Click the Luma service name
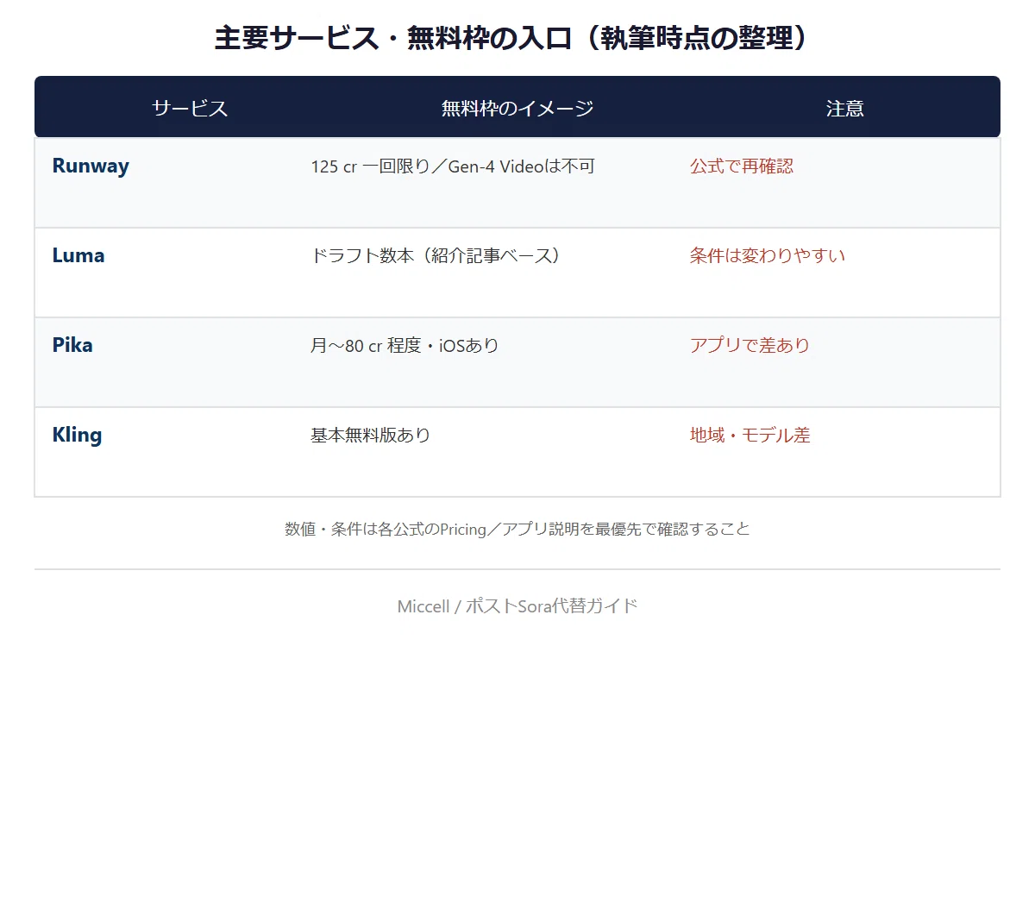Viewport: 1035px width, 897px height. point(78,255)
